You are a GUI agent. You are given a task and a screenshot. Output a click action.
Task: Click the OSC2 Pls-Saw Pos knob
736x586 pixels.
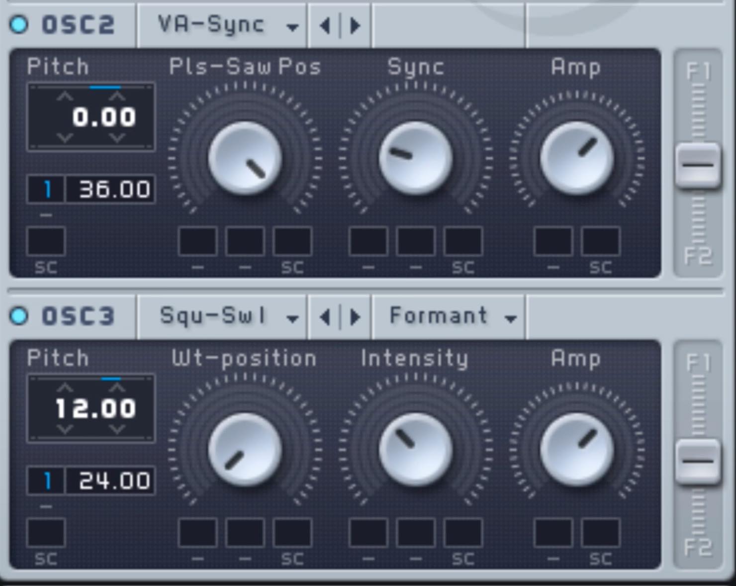245,158
